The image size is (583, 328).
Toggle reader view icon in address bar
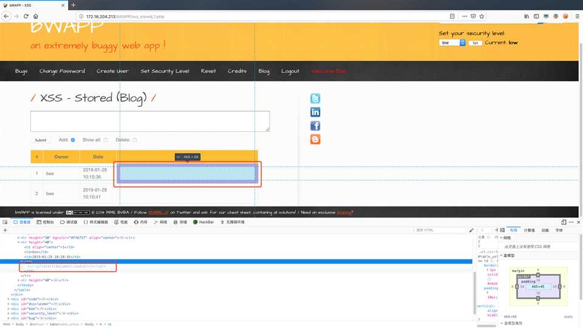pyautogui.click(x=452, y=16)
